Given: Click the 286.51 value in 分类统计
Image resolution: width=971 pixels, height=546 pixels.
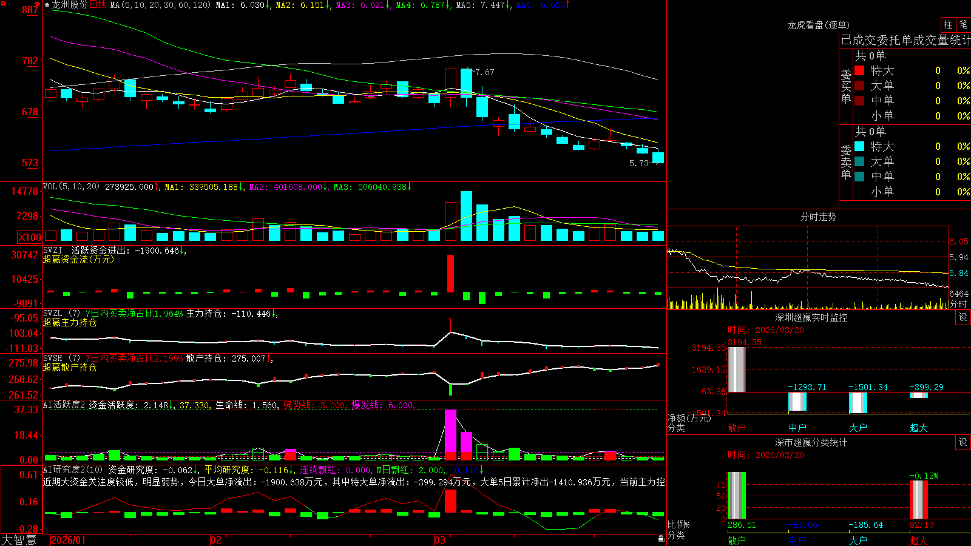Looking at the screenshot, I should (x=742, y=525).
